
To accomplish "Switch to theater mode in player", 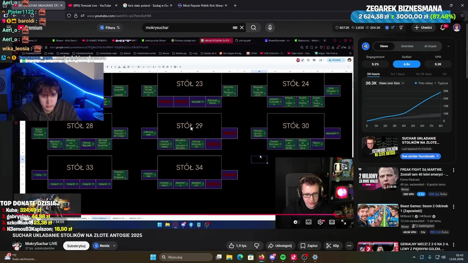I will pyautogui.click(x=332, y=222).
